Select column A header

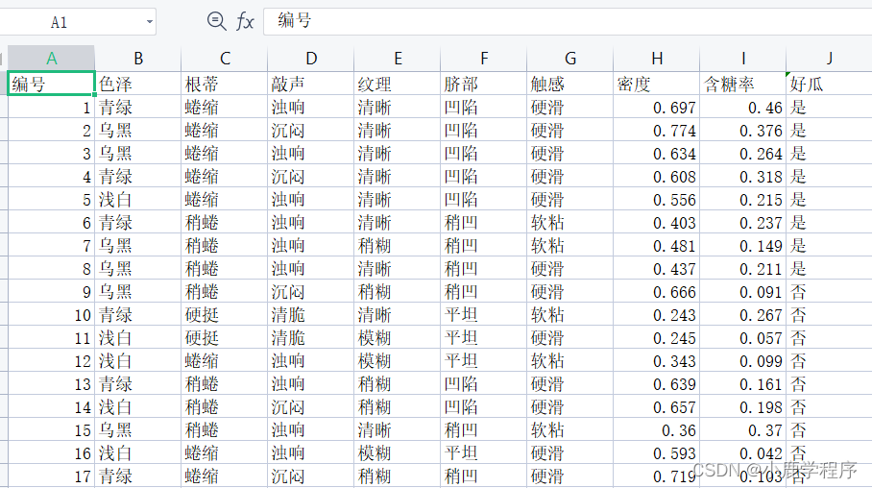tap(51, 59)
